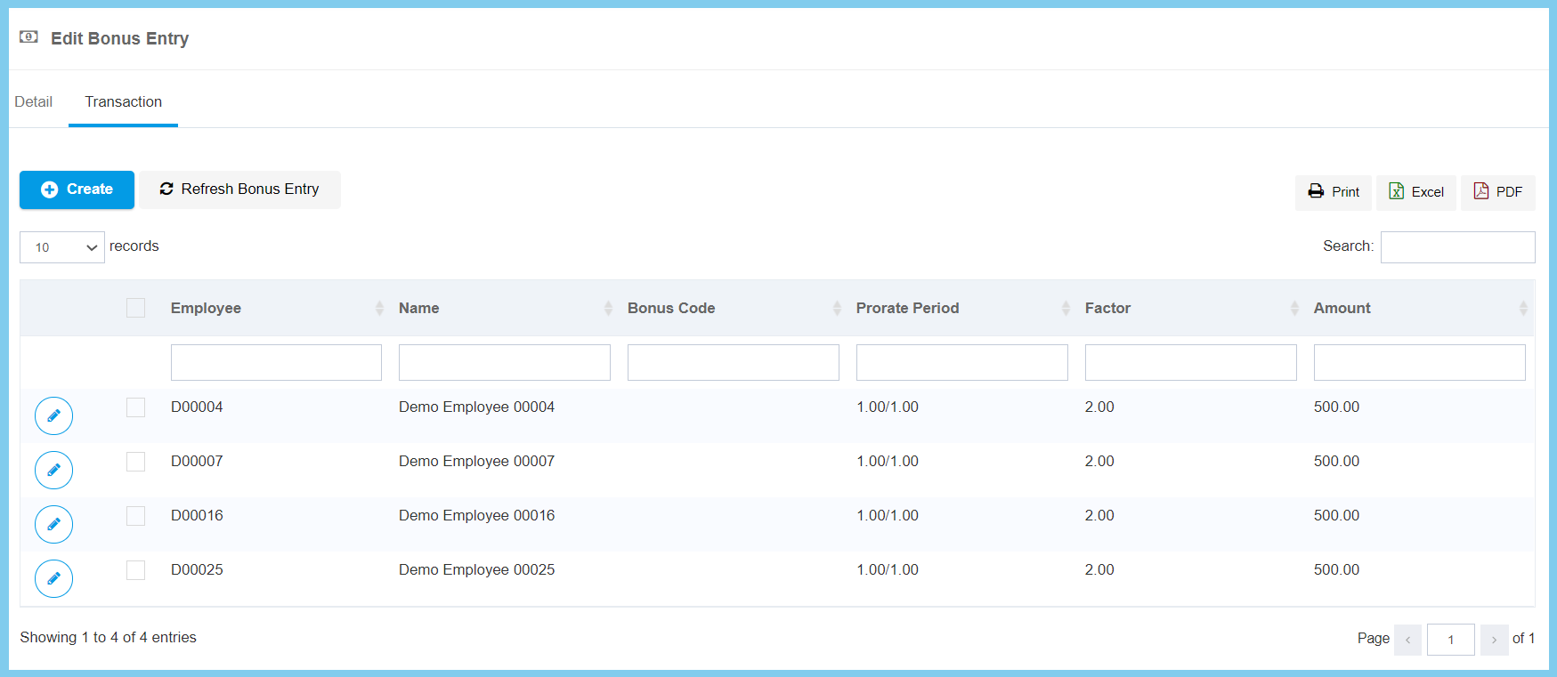Print the bonus transaction list

click(1333, 192)
